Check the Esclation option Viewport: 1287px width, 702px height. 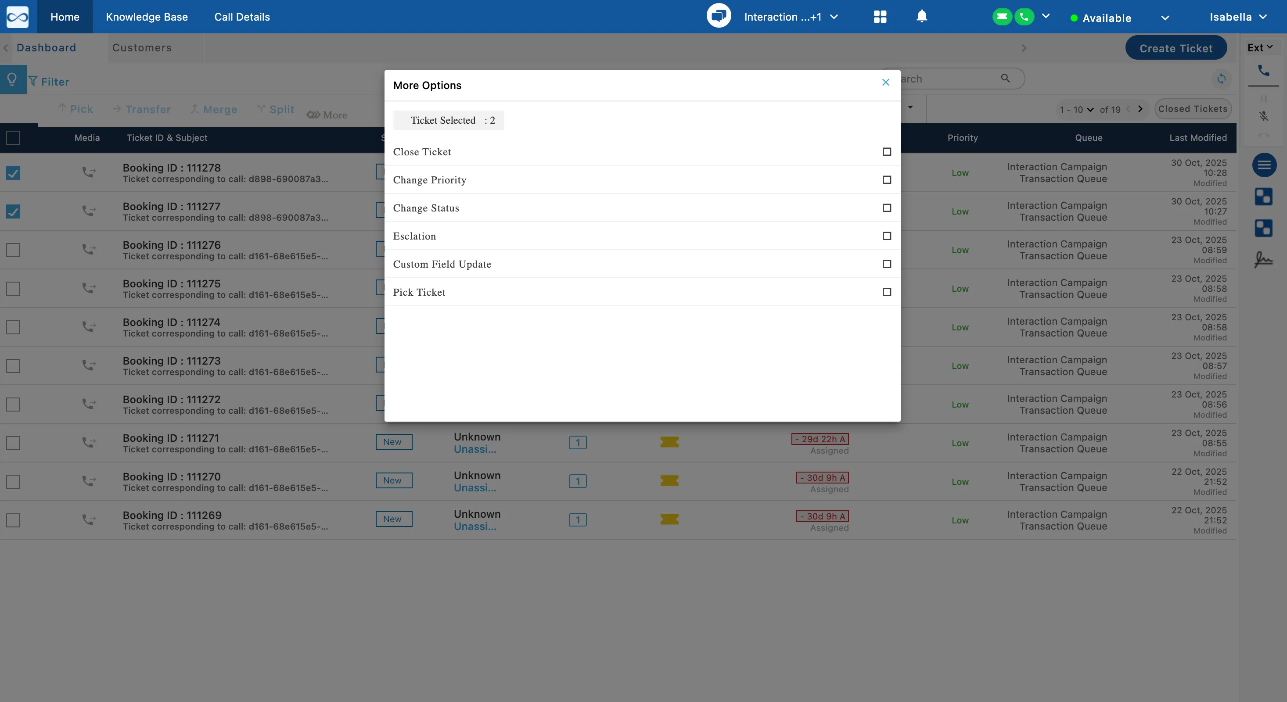tap(886, 236)
